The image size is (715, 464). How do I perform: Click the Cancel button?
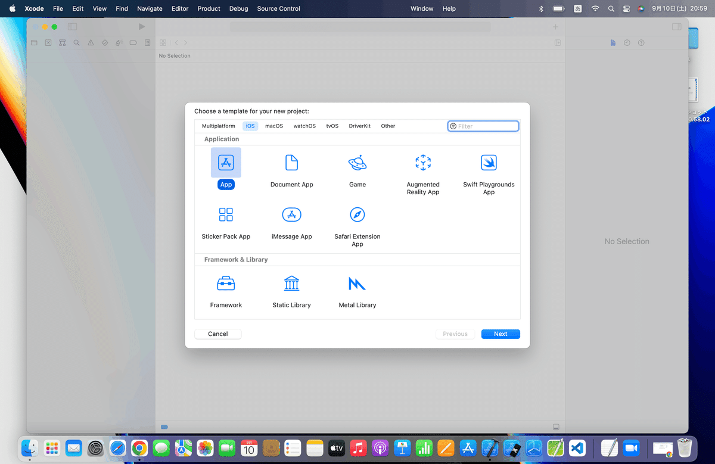218,334
